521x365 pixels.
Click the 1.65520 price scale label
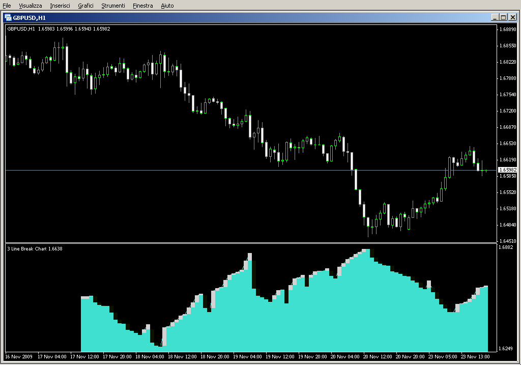(508, 192)
